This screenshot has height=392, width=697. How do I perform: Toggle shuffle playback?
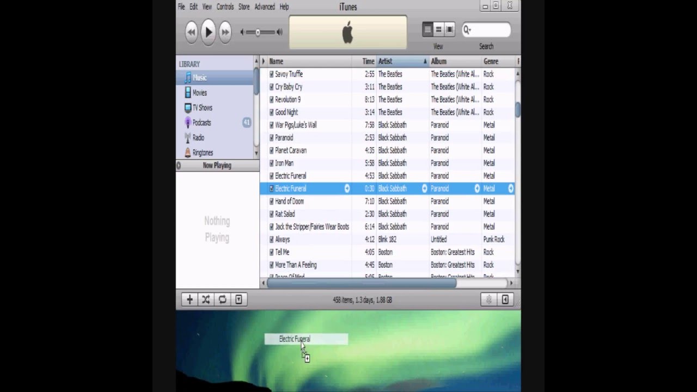(206, 299)
